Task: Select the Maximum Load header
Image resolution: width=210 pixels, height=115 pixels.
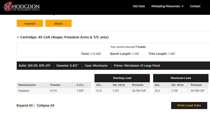Action: [181, 78]
